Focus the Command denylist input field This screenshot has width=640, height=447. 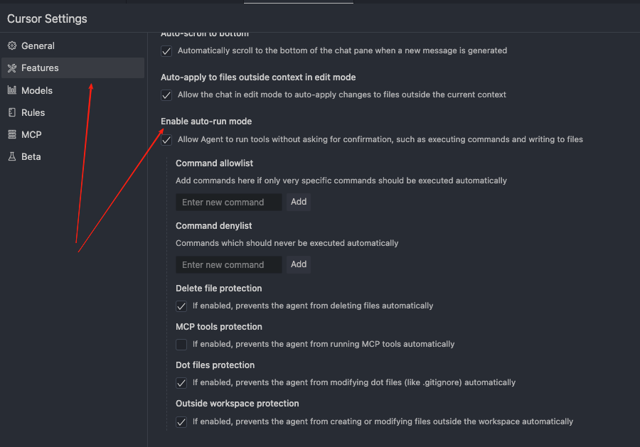[x=229, y=264]
